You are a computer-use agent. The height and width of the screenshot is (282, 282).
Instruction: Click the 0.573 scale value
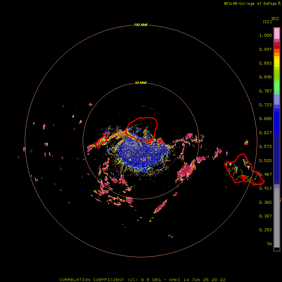point(265,147)
